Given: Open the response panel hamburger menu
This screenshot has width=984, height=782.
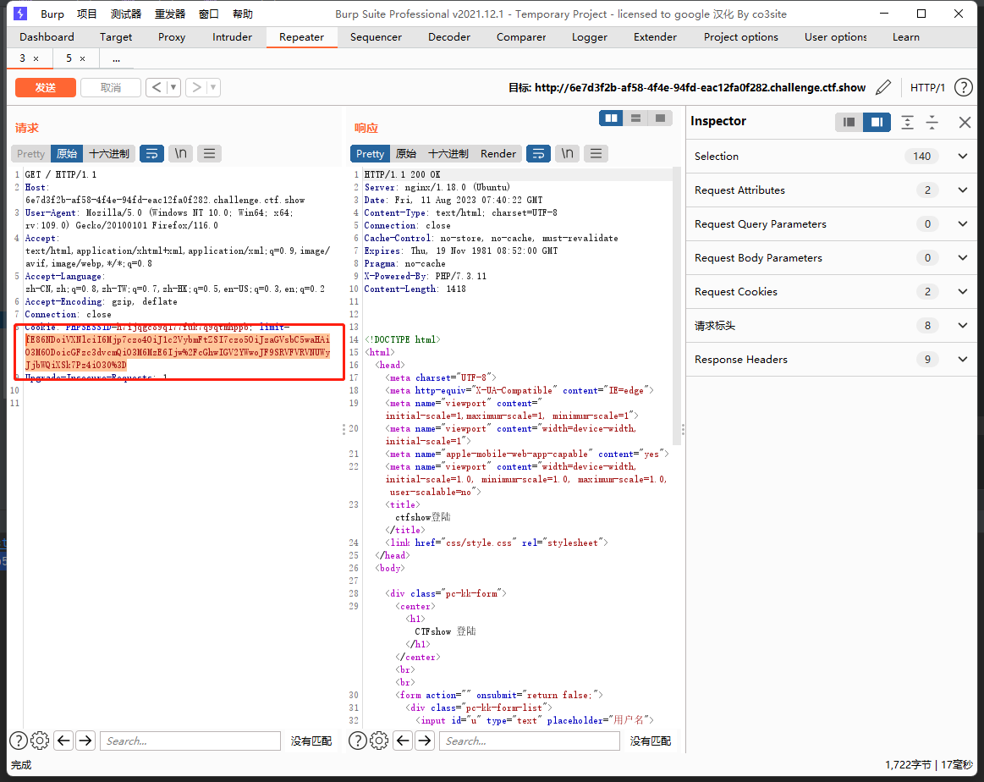Looking at the screenshot, I should (596, 154).
